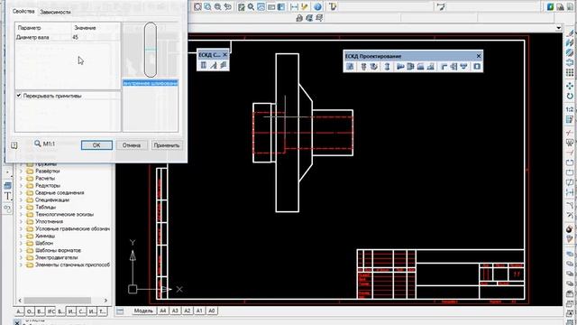Viewport: 577px width, 325px height.
Task: Click the last icon in ЕСКД Проектирование toolbar
Action: 477,66
